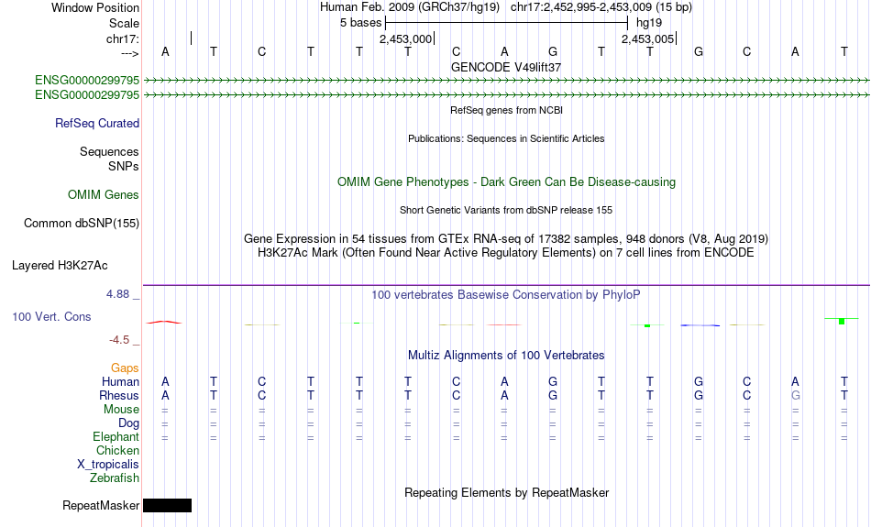
Task: Click 'Short Genetic Variants from dbSNP release 155'
Action: coord(506,210)
